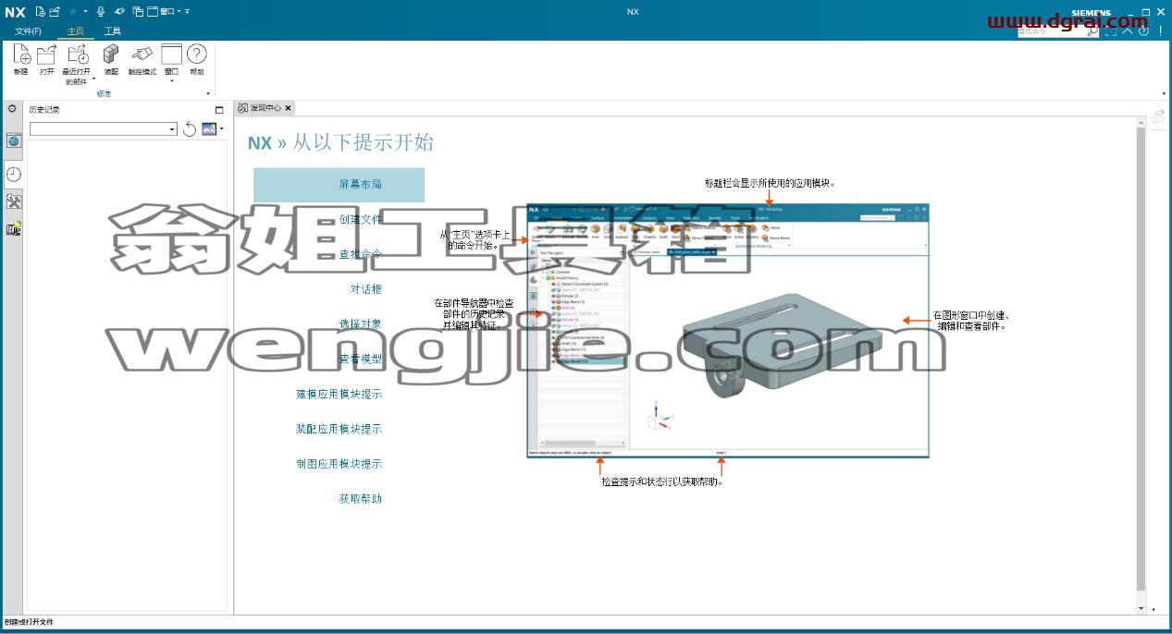The height and width of the screenshot is (634, 1172).
Task: Open the ribbon options arrow at far right
Action: 1164,93
